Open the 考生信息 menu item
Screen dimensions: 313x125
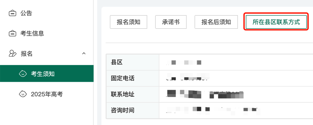click(x=32, y=33)
